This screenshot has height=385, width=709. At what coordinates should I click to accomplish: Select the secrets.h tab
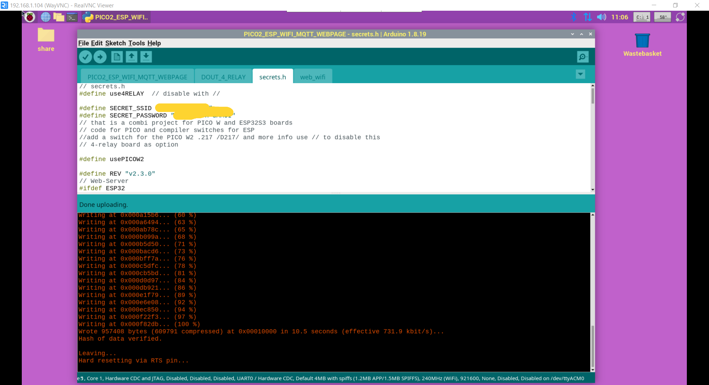click(x=273, y=77)
